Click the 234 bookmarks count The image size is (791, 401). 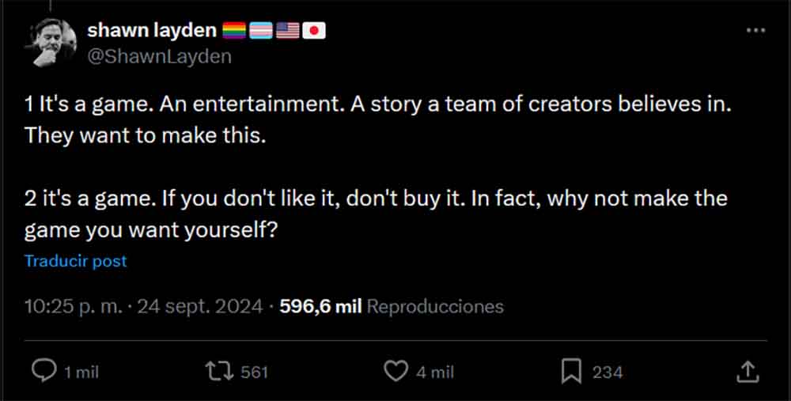pyautogui.click(x=607, y=372)
